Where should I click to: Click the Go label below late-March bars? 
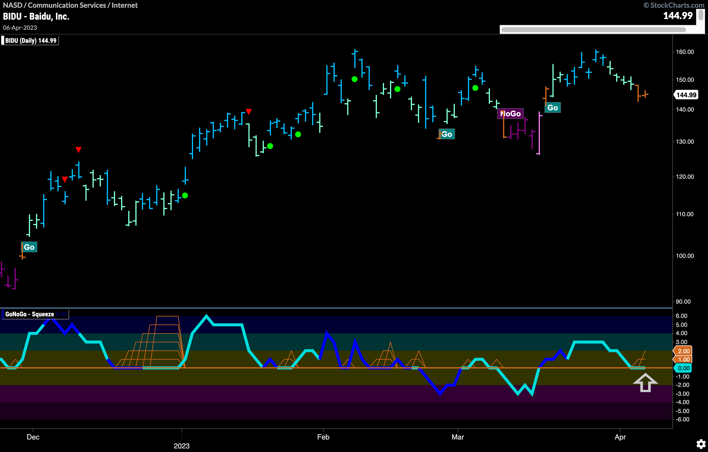pyautogui.click(x=553, y=108)
